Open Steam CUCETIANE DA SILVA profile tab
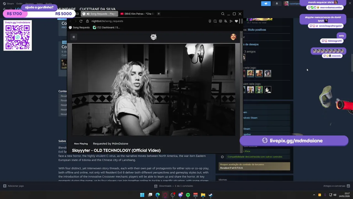 (98, 9)
